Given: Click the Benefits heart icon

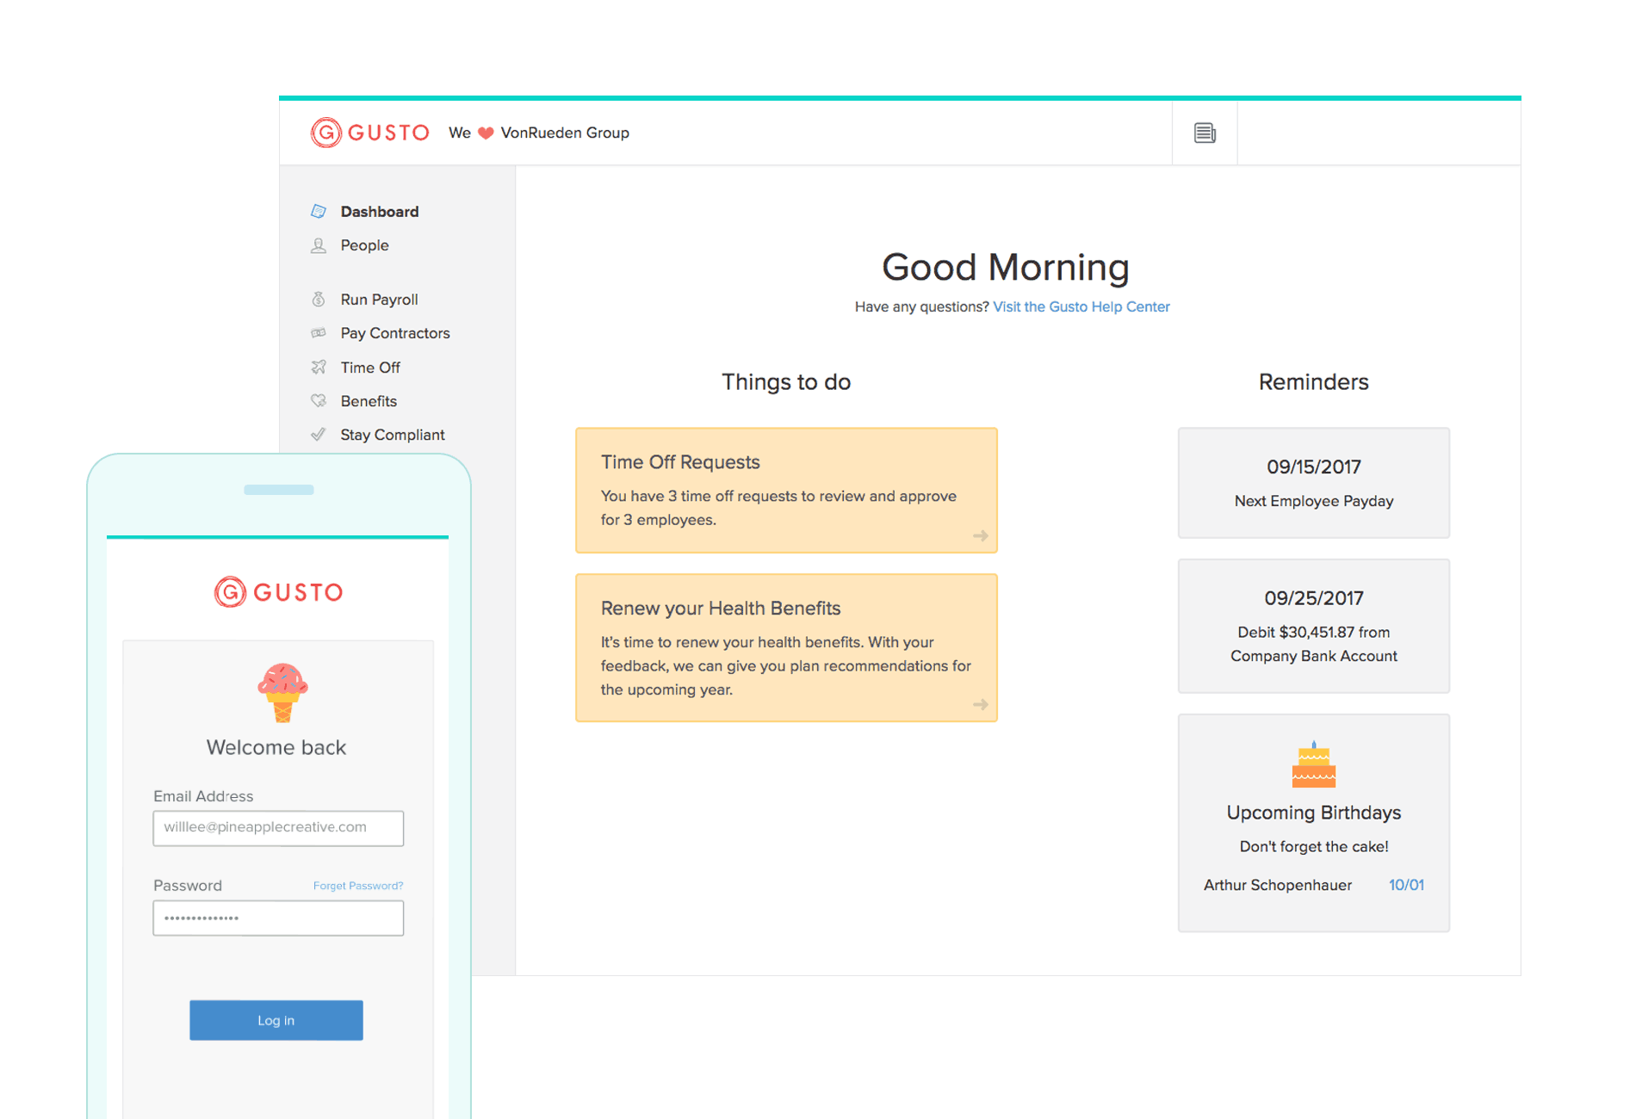Looking at the screenshot, I should [319, 401].
